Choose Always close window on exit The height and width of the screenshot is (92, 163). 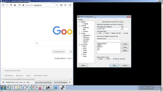98,59
